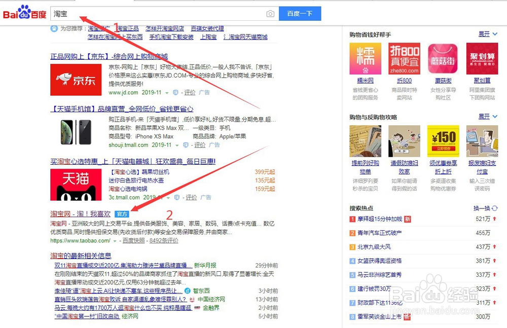The image size is (507, 328).
Task: Open news 双11淘宝直播成交近200亿
Action: point(123,266)
